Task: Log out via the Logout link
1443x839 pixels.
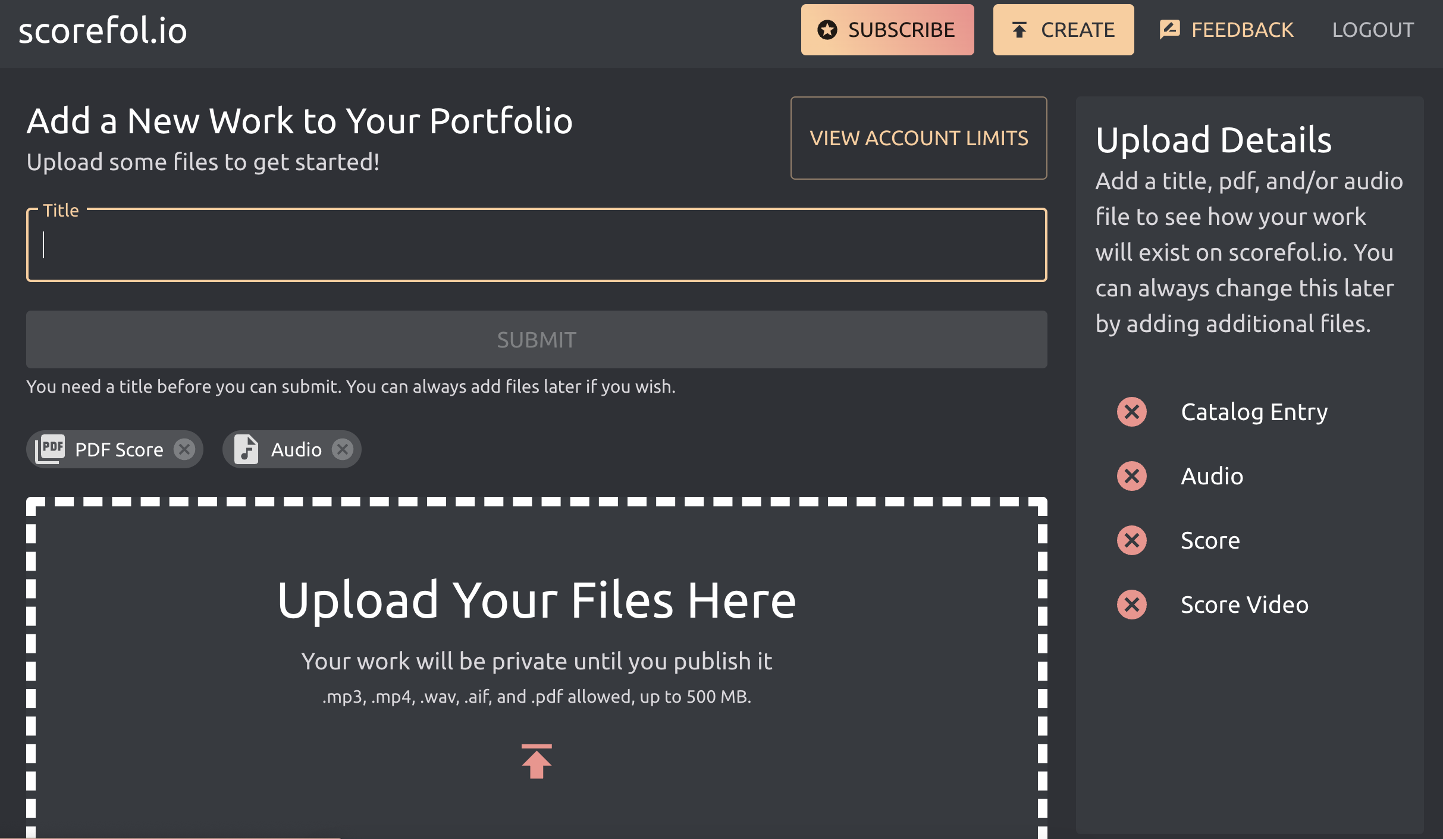Action: click(x=1373, y=30)
